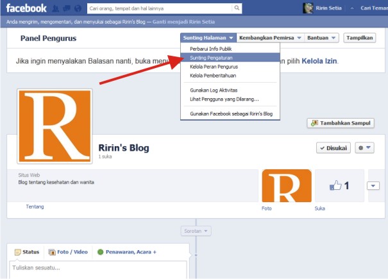Click the Facebook logo

coord(26,8)
